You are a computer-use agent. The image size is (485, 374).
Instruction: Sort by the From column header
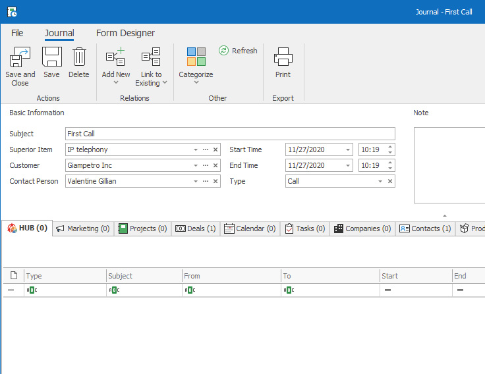pos(232,276)
